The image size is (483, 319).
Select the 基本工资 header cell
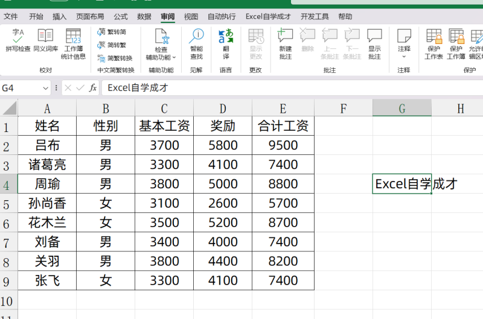[x=164, y=125]
